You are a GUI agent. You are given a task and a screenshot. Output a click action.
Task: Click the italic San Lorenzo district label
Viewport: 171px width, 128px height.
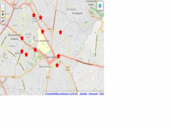click(x=45, y=66)
